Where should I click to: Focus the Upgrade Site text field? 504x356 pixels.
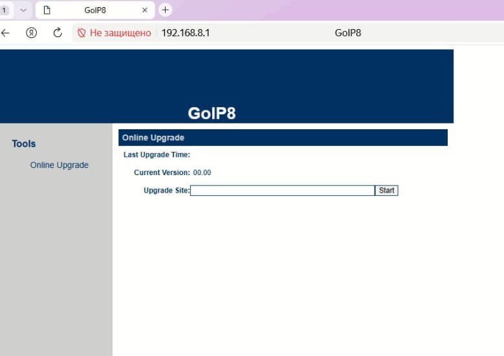(x=282, y=191)
